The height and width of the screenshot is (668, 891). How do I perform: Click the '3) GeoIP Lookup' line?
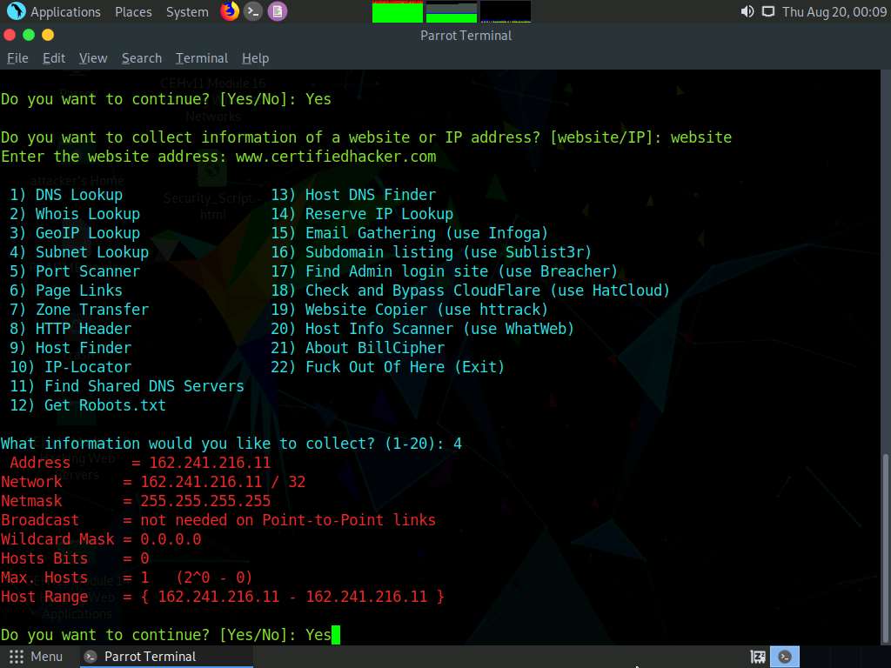click(x=75, y=233)
